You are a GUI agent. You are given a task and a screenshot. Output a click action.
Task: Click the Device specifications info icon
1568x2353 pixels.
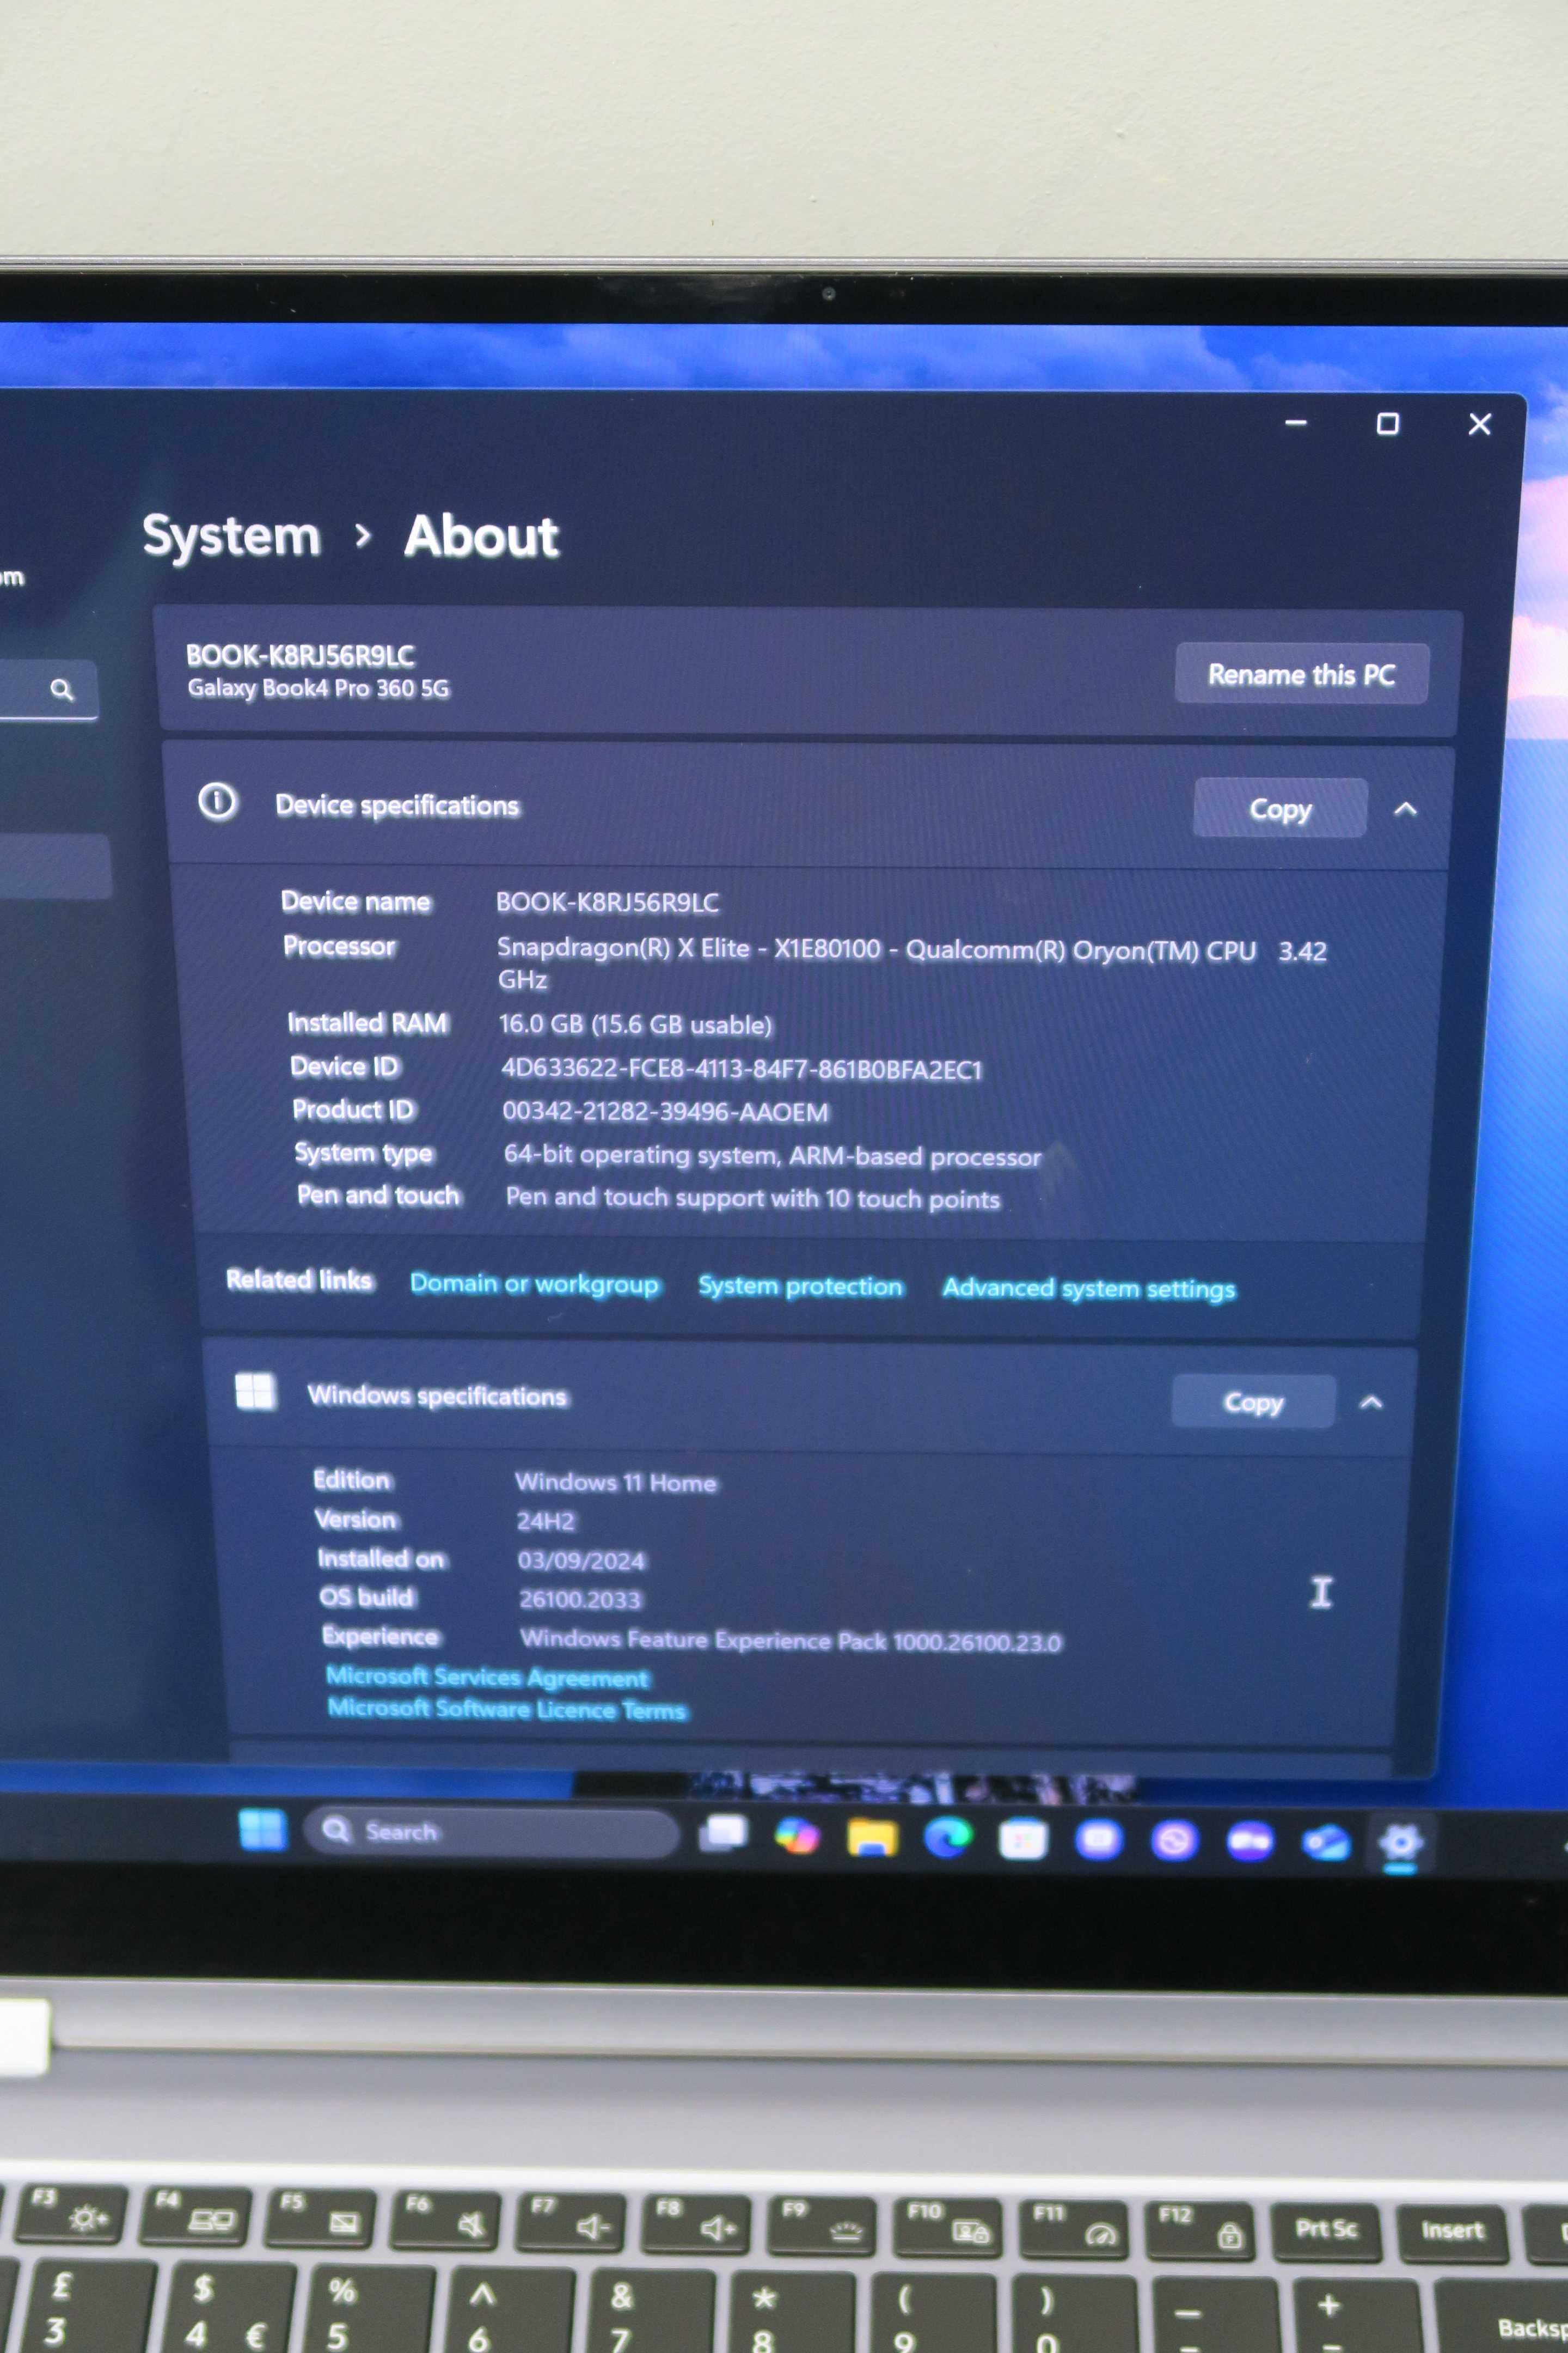[217, 801]
